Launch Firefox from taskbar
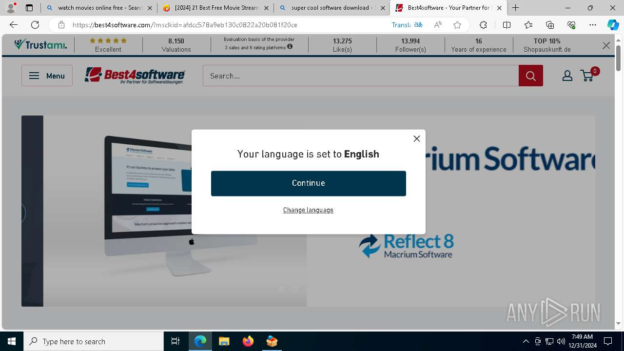This screenshot has width=624, height=351. (248, 341)
